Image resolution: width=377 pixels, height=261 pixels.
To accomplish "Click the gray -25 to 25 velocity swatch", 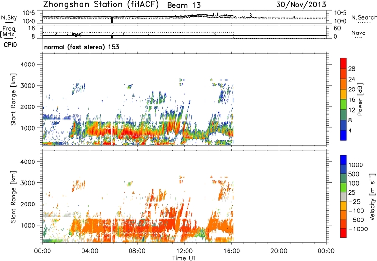I will tap(344, 196).
